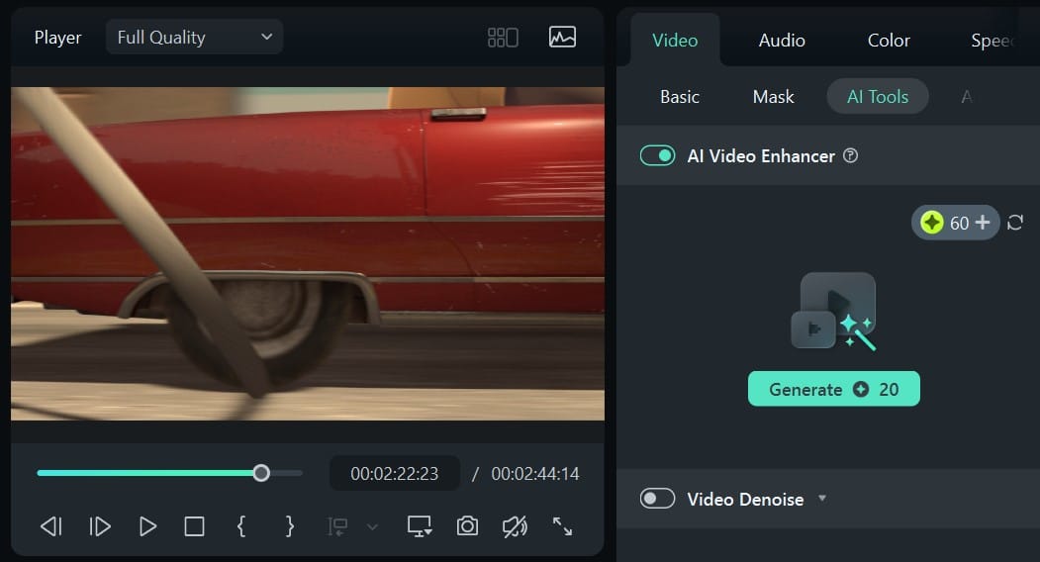Enable the Video Denoise toggle
The height and width of the screenshot is (562, 1040).
point(657,499)
